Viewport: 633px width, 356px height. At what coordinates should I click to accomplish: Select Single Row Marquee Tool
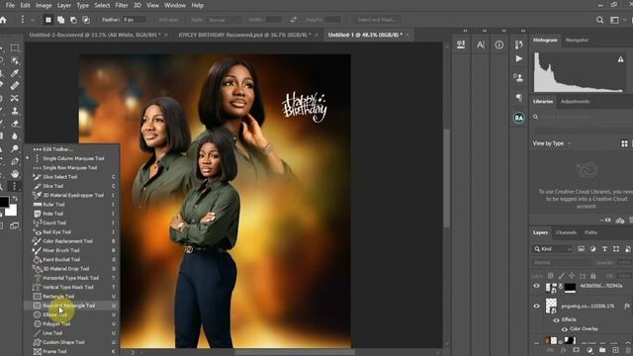[x=71, y=167]
